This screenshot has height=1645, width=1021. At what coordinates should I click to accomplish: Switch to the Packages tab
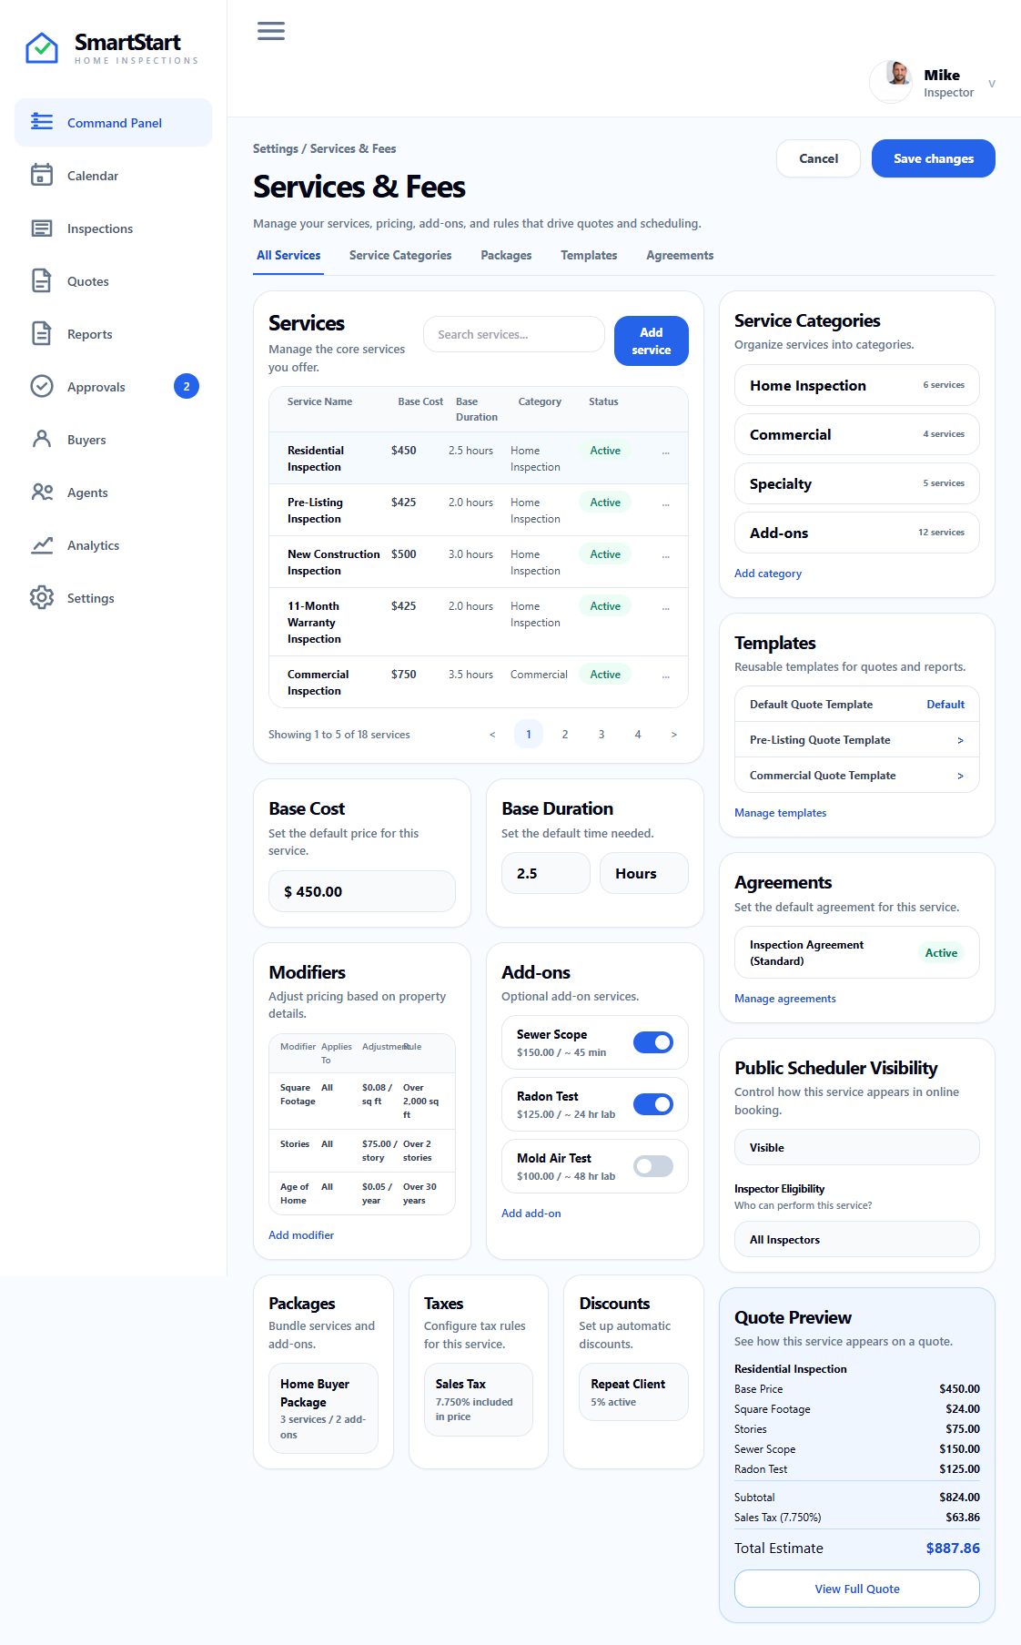(506, 256)
